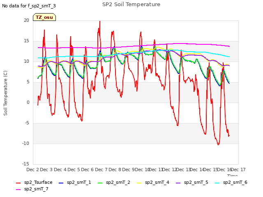Click the Dec 8 x-axis tick label
The width and height of the screenshot is (263, 197).
coord(115,170)
